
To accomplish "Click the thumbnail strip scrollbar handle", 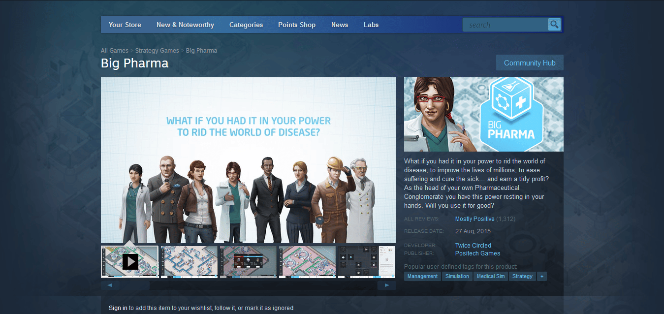I will (x=134, y=285).
